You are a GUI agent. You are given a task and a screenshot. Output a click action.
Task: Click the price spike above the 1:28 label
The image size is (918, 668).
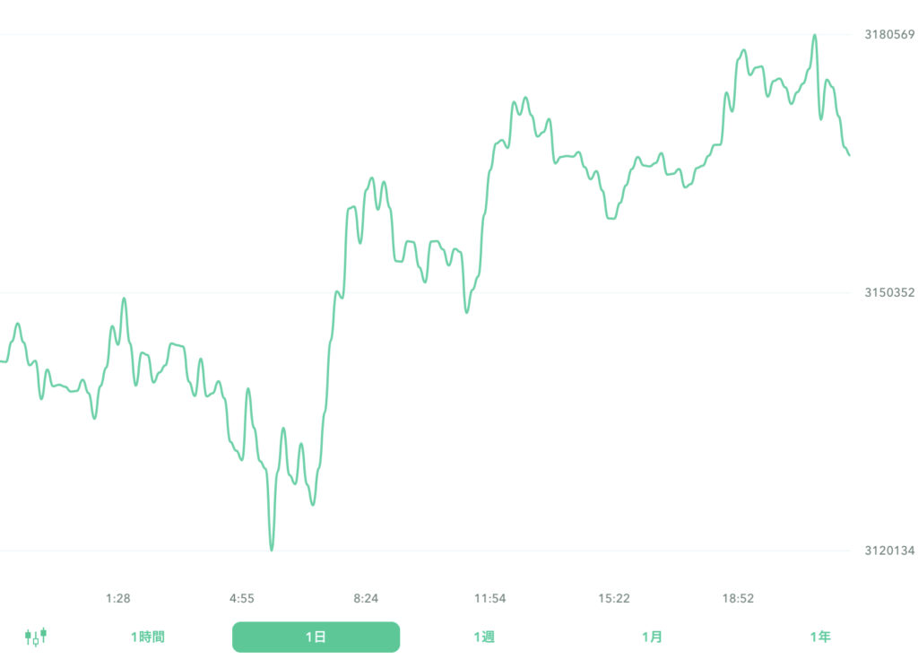click(124, 299)
